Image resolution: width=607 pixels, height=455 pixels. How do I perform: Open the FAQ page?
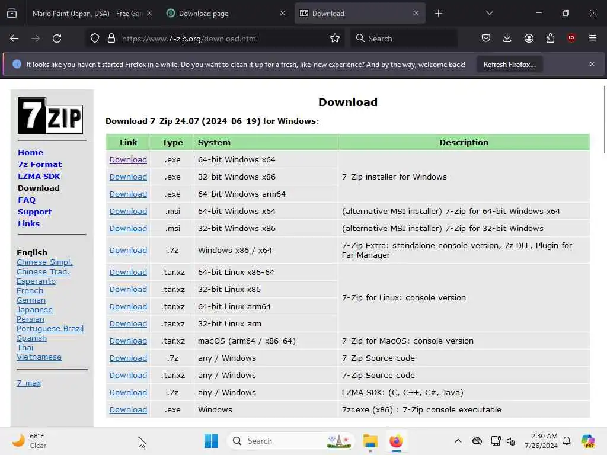tap(27, 200)
